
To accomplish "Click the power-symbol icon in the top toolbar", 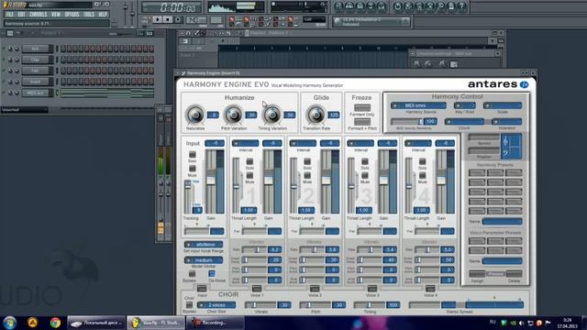I will [x=397, y=6].
